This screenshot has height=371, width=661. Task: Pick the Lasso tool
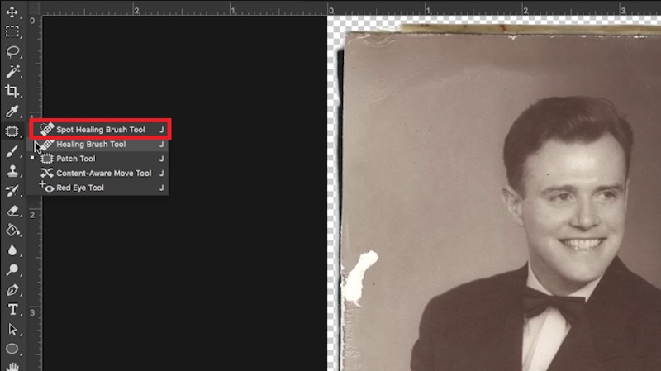click(x=12, y=52)
